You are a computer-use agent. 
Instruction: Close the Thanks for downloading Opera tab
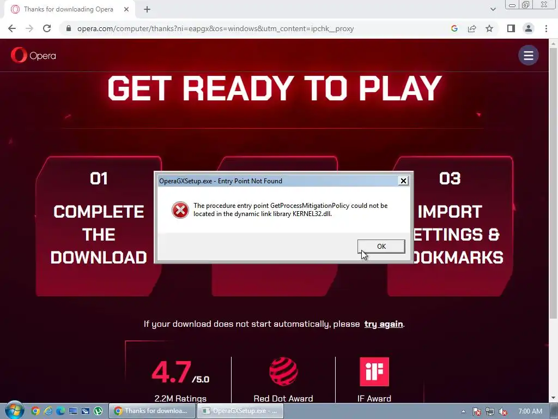[x=126, y=9]
